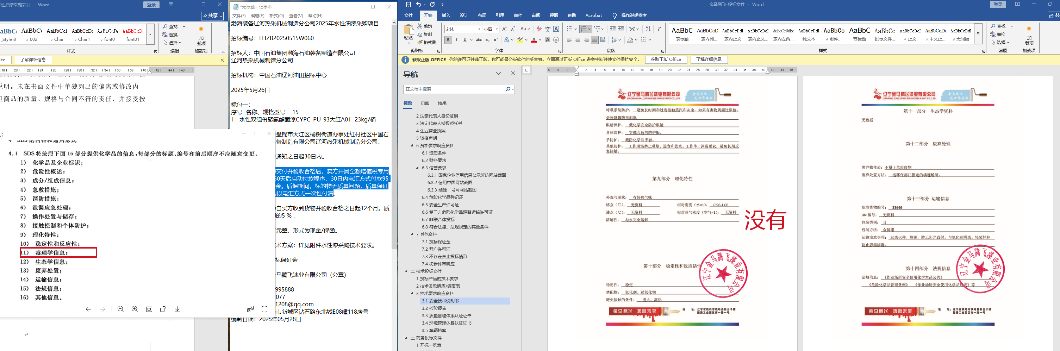This screenshot has width=1060, height=351.
Task: Collapse the 6.3 信誉要求 tree node
Action: tap(417, 168)
